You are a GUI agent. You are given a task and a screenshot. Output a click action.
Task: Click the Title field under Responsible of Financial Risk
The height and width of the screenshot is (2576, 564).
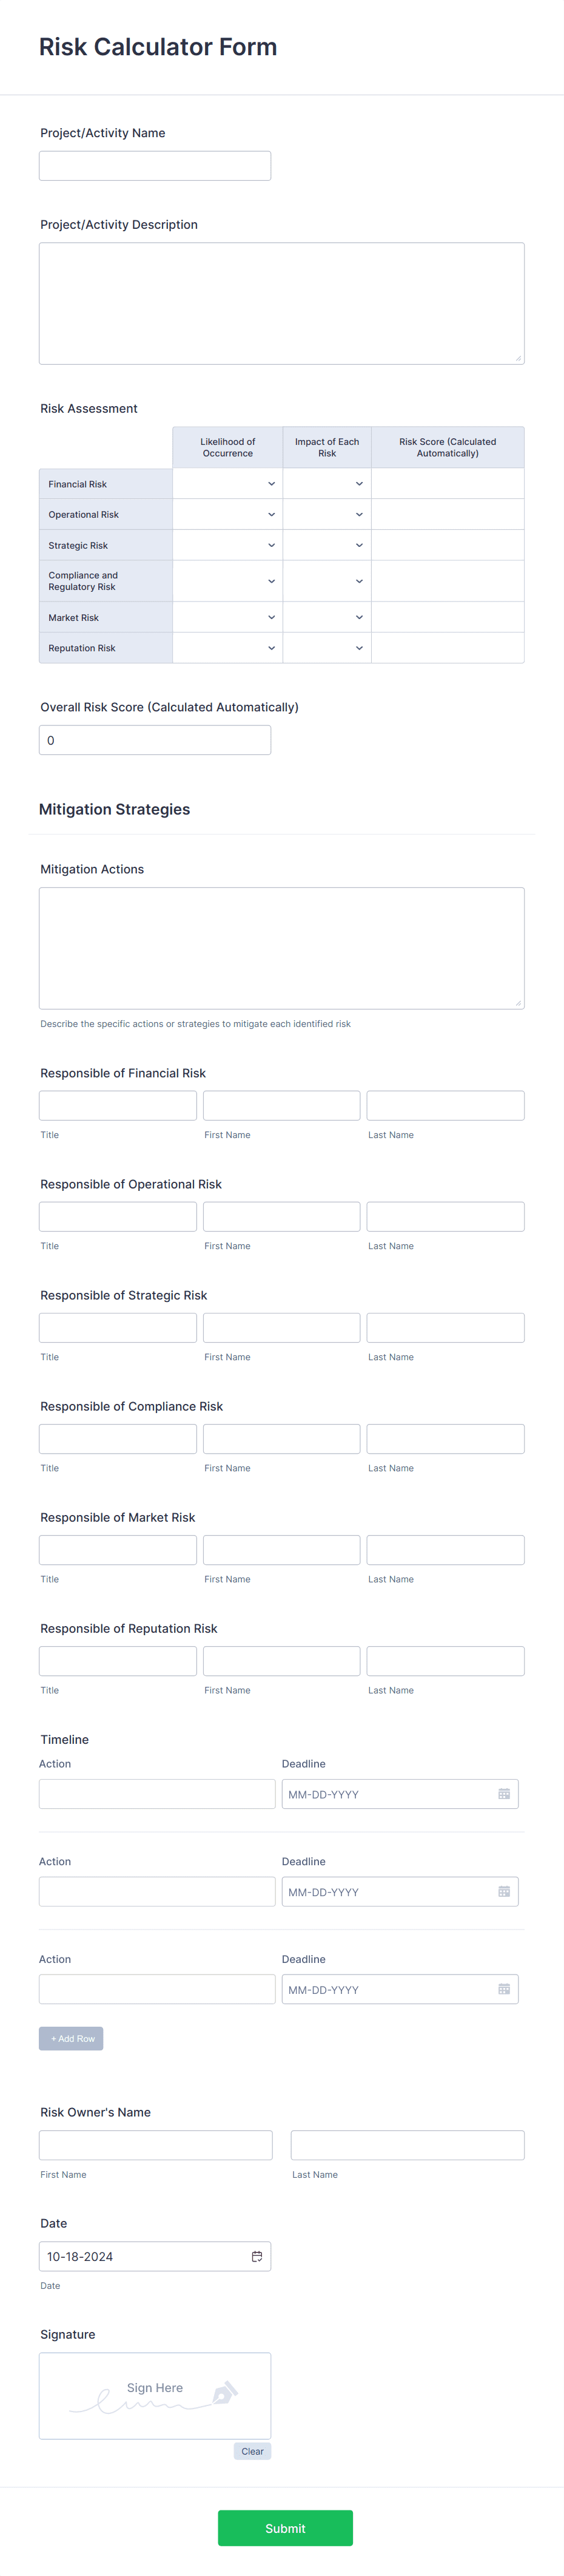coord(117,1104)
